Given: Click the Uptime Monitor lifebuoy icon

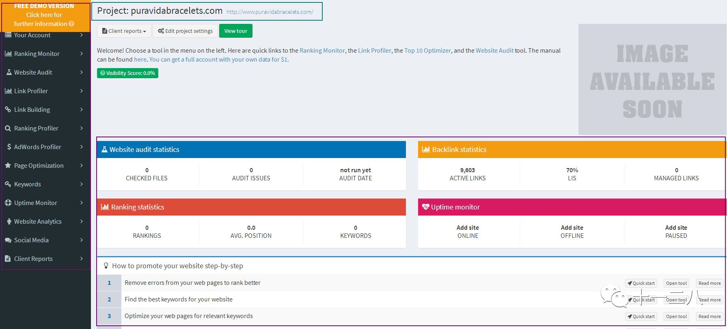Looking at the screenshot, I should coord(8,203).
